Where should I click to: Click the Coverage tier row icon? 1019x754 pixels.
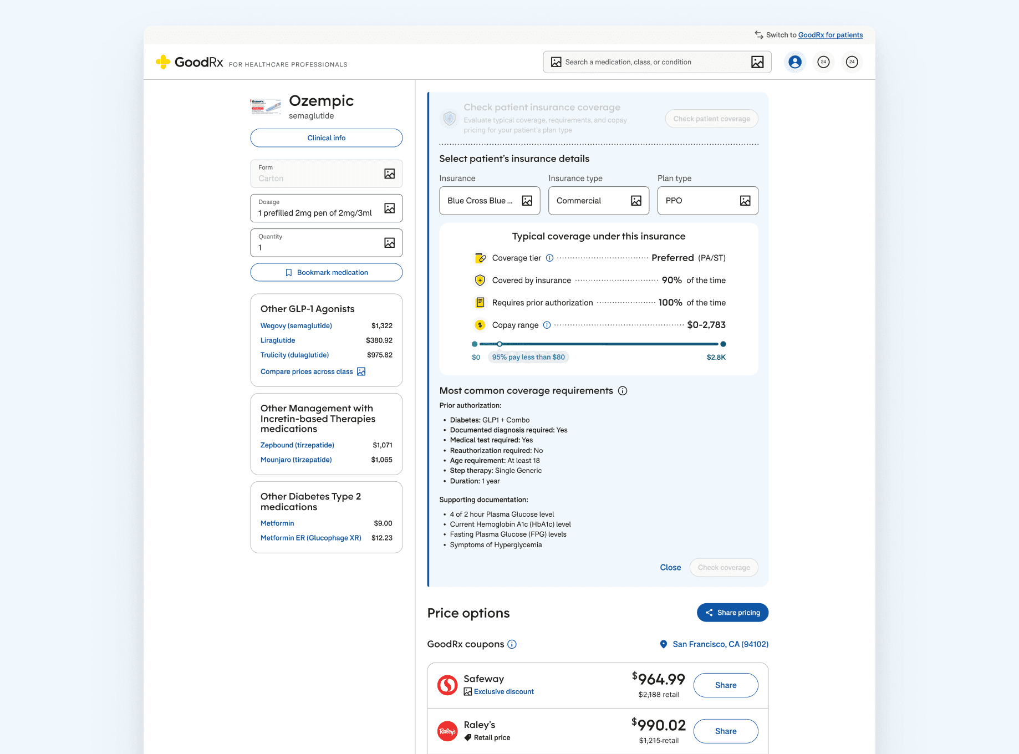[x=480, y=258]
